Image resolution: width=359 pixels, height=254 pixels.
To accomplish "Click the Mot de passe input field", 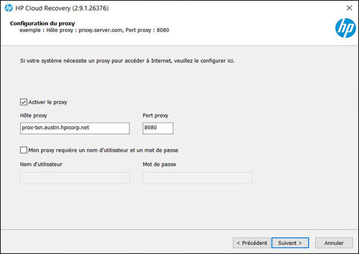I will [x=197, y=178].
